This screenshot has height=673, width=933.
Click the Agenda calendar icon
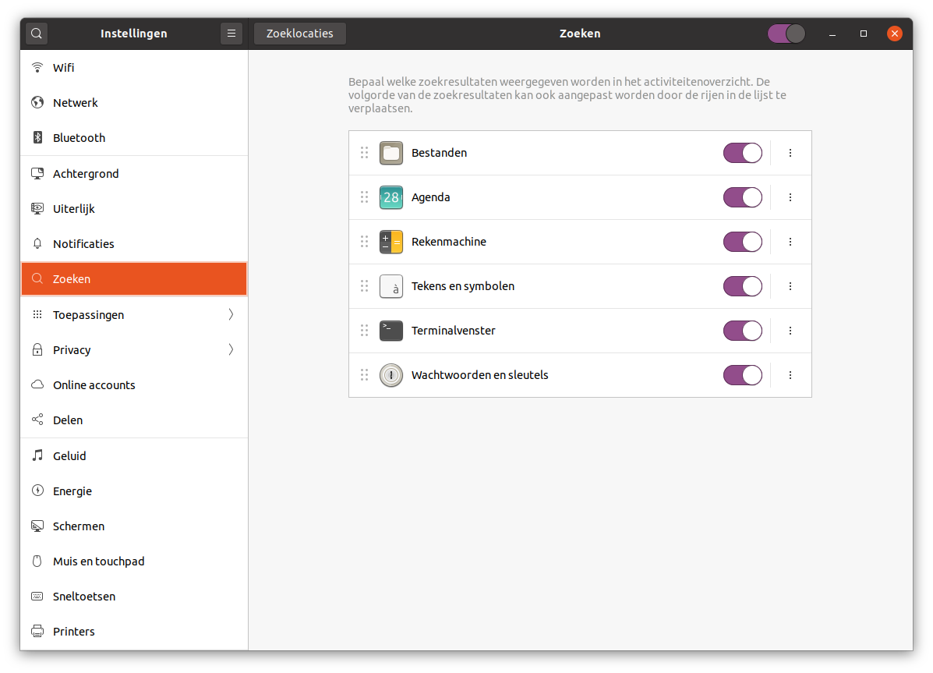[391, 197]
